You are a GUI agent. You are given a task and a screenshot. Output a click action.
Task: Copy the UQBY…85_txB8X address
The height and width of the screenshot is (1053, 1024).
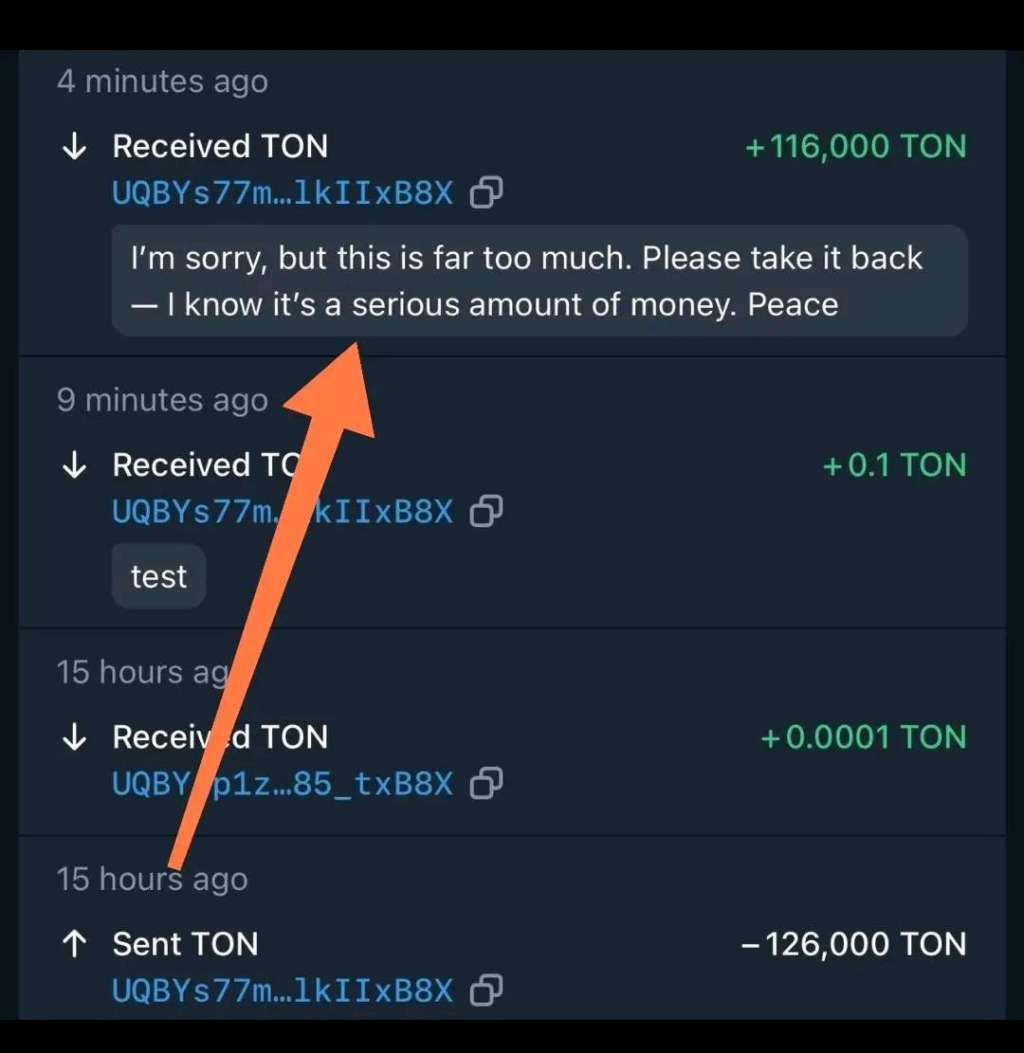click(486, 784)
